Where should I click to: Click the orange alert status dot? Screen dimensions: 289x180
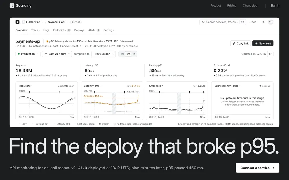(47, 41)
